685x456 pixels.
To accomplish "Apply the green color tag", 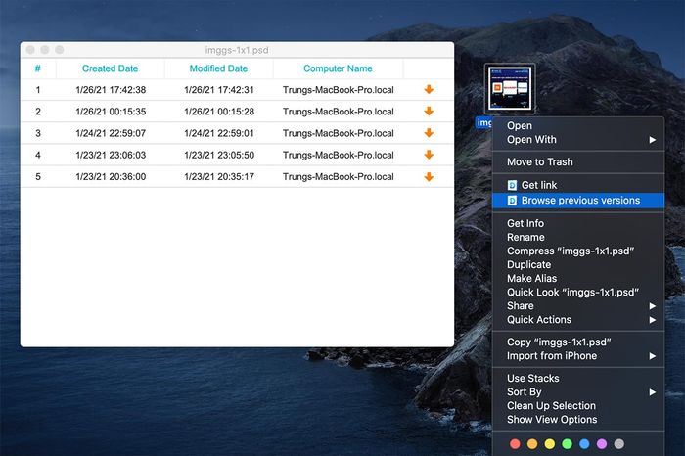I will [567, 444].
